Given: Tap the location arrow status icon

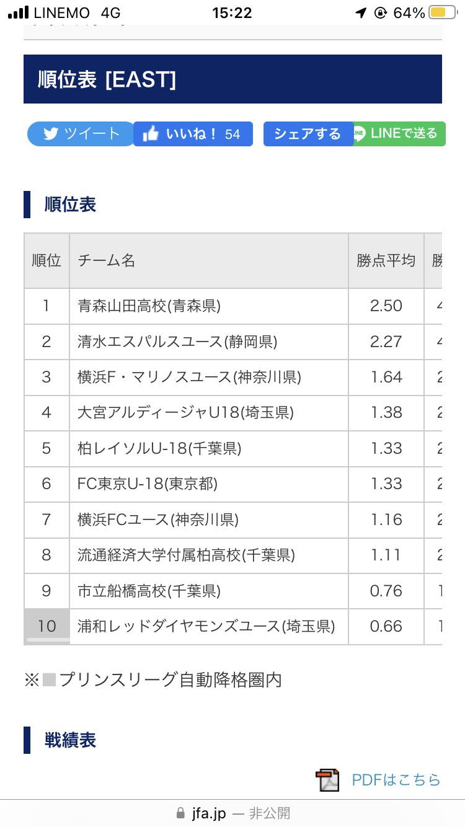Looking at the screenshot, I should coord(361,12).
